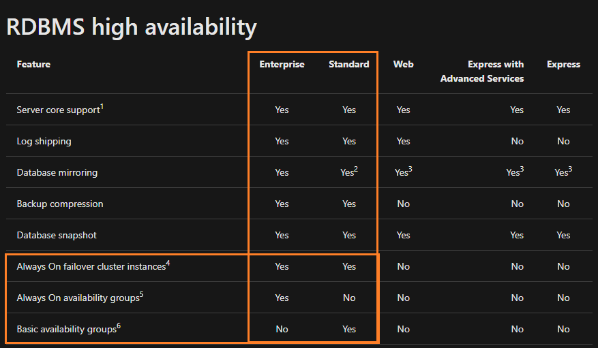Open footnote 1 beside Server core support
Screen dimensions: 598x348
102,106
